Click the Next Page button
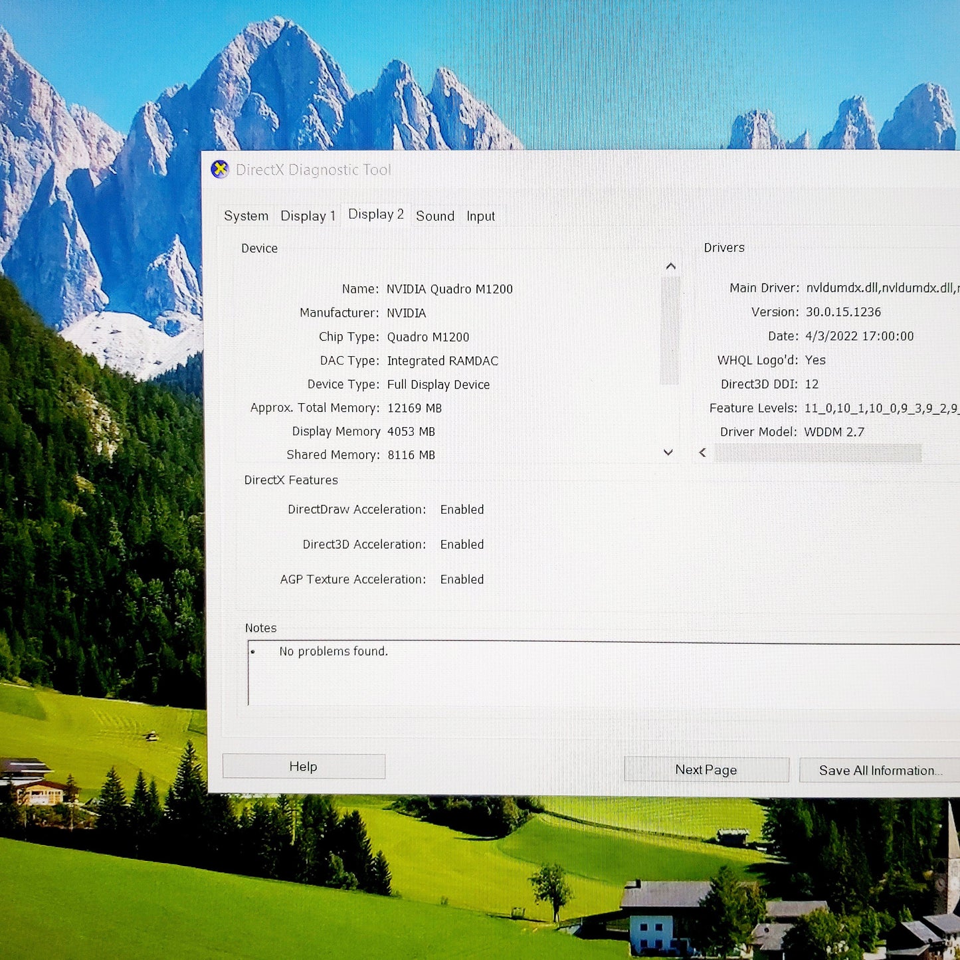This screenshot has width=960, height=960. point(706,769)
